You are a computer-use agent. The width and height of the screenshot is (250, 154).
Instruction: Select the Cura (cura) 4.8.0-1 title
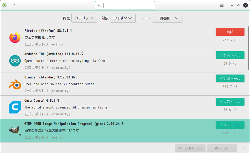41,100
